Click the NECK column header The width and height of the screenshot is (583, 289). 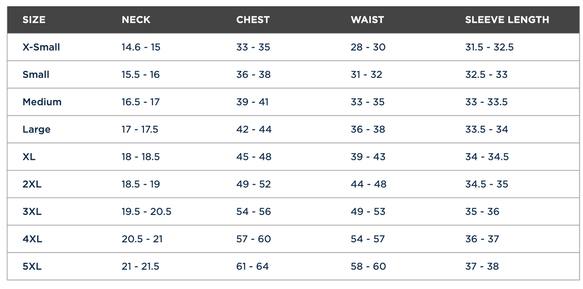pyautogui.click(x=136, y=20)
